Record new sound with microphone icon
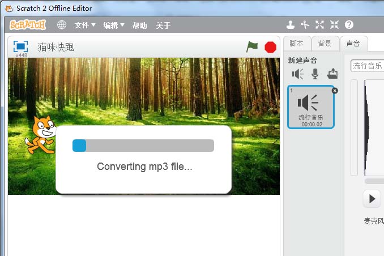The width and height of the screenshot is (384, 256). coord(315,74)
